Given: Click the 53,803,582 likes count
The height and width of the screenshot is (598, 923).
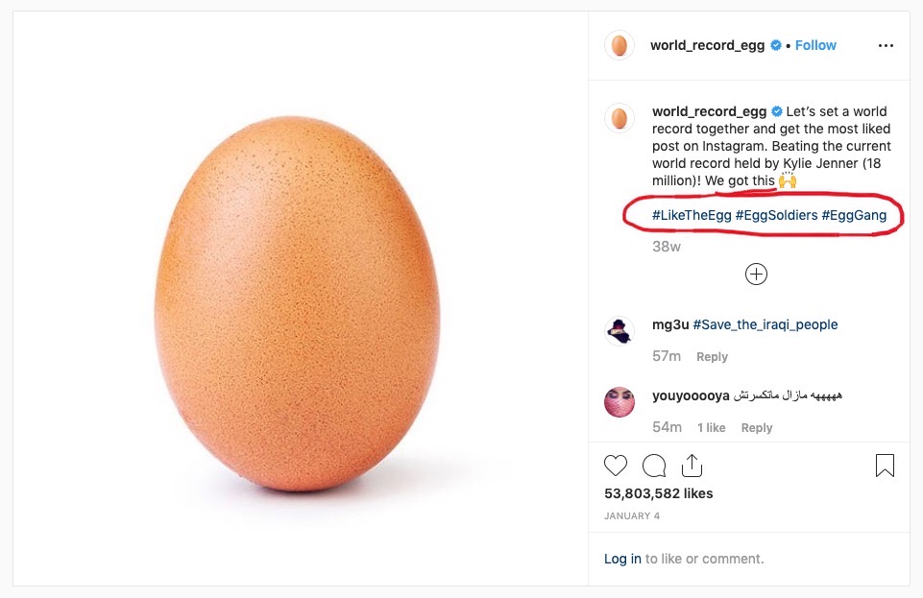Looking at the screenshot, I should tap(658, 493).
